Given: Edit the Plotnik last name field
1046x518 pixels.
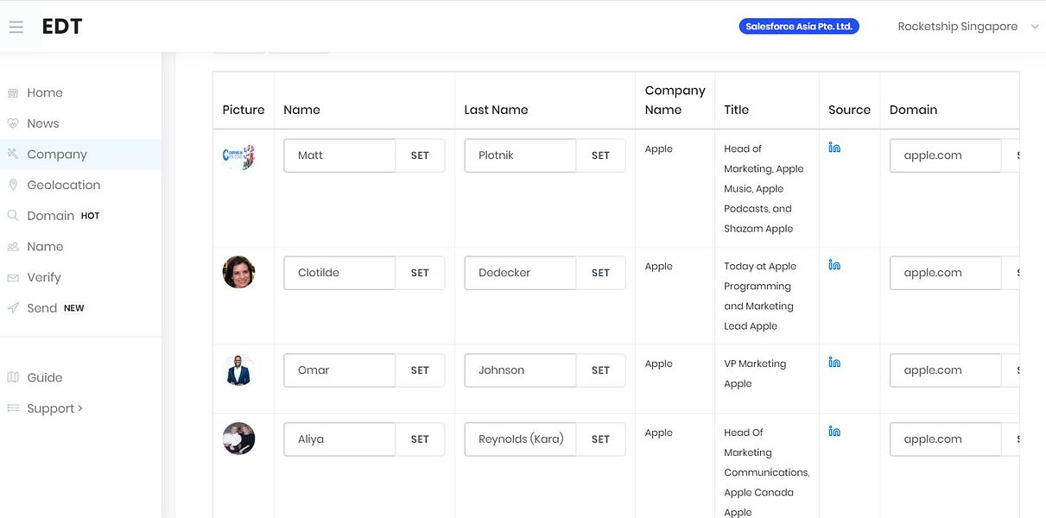Looking at the screenshot, I should pos(520,155).
